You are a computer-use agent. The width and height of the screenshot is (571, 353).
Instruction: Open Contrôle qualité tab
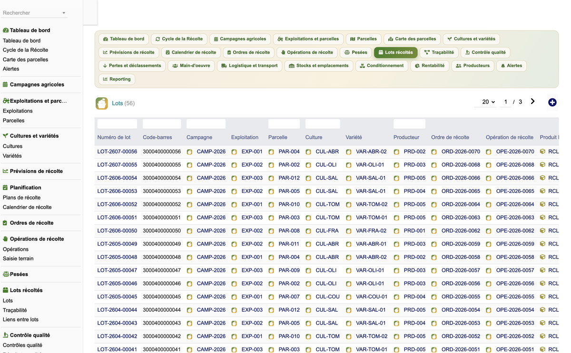(x=485, y=52)
